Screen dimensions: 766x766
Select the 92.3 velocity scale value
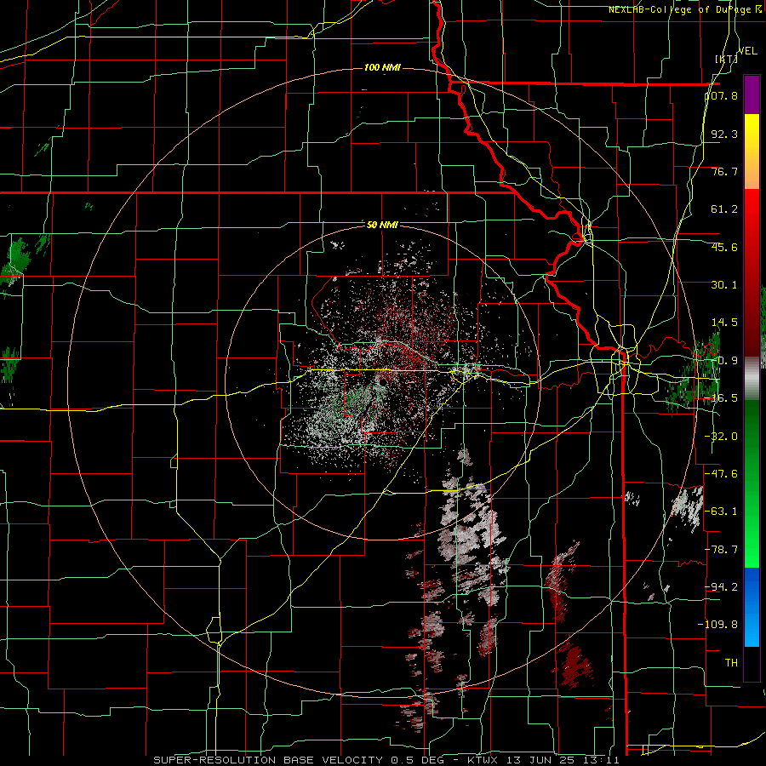pos(724,134)
